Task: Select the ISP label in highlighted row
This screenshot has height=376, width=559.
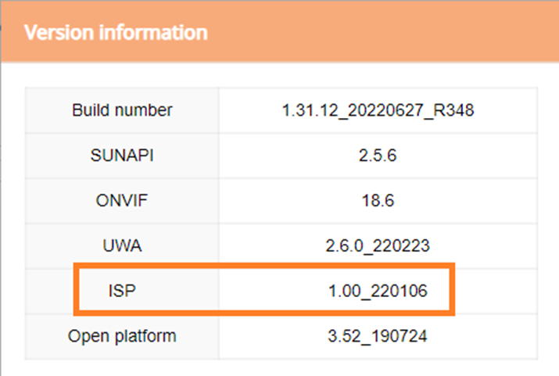Action: tap(122, 292)
